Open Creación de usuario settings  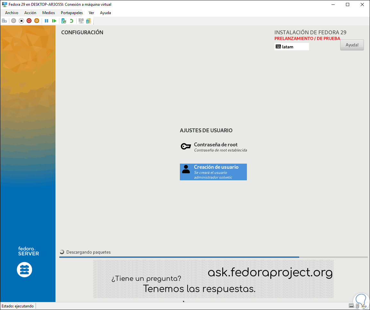click(213, 172)
